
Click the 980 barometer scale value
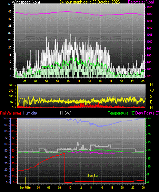(149, 69)
